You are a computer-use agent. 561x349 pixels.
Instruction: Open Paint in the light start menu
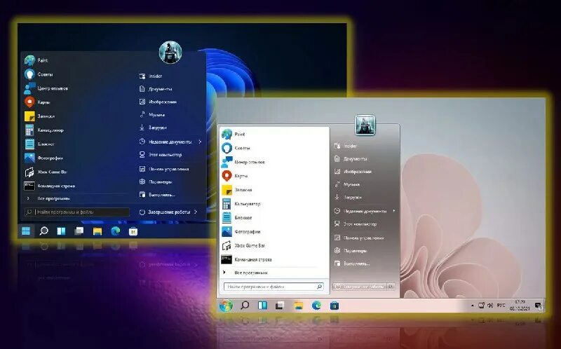pos(233,135)
